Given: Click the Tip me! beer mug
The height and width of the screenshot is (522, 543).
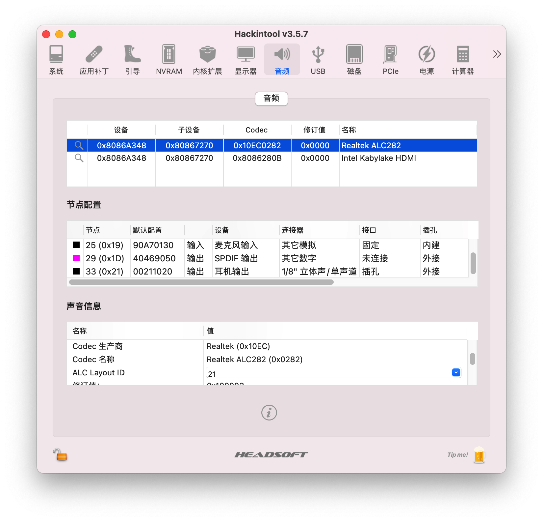Looking at the screenshot, I should point(479,455).
